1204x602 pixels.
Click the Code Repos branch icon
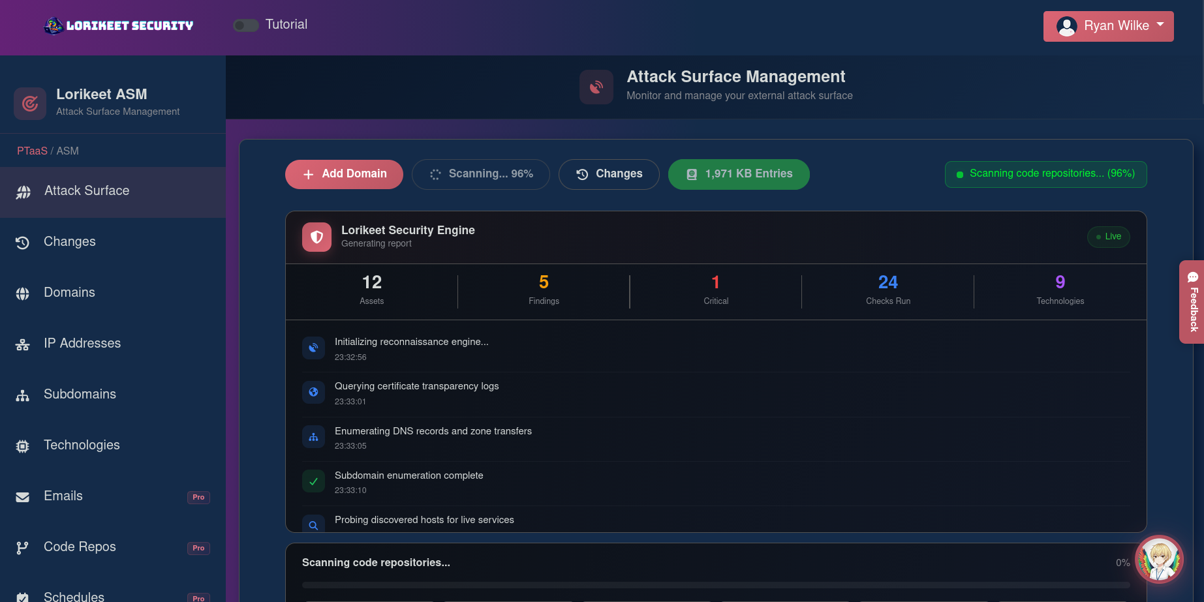pyautogui.click(x=22, y=547)
